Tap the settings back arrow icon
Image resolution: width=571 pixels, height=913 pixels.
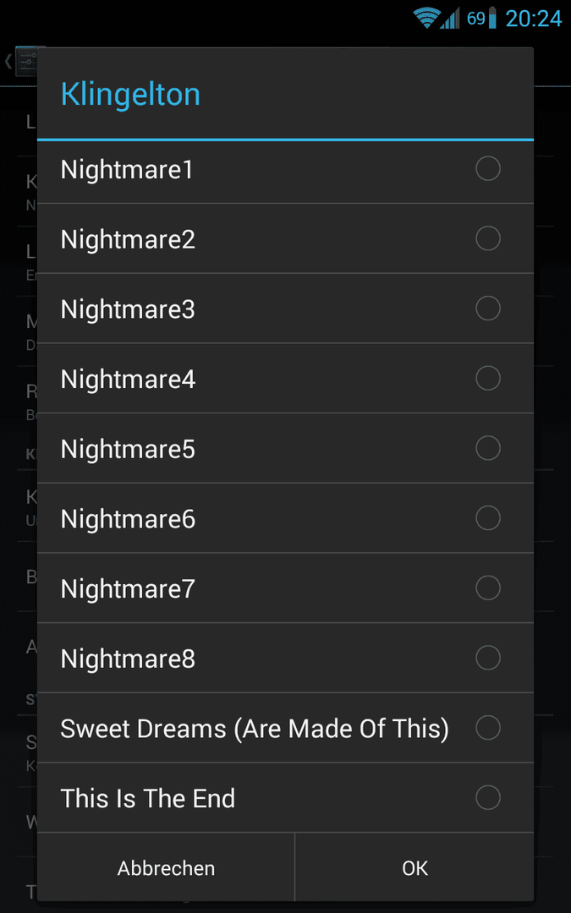pyautogui.click(x=8, y=61)
